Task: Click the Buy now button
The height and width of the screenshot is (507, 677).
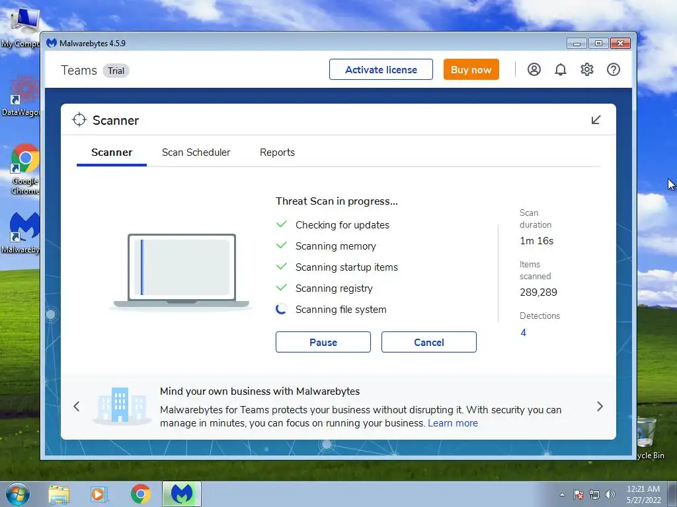Action: [471, 69]
